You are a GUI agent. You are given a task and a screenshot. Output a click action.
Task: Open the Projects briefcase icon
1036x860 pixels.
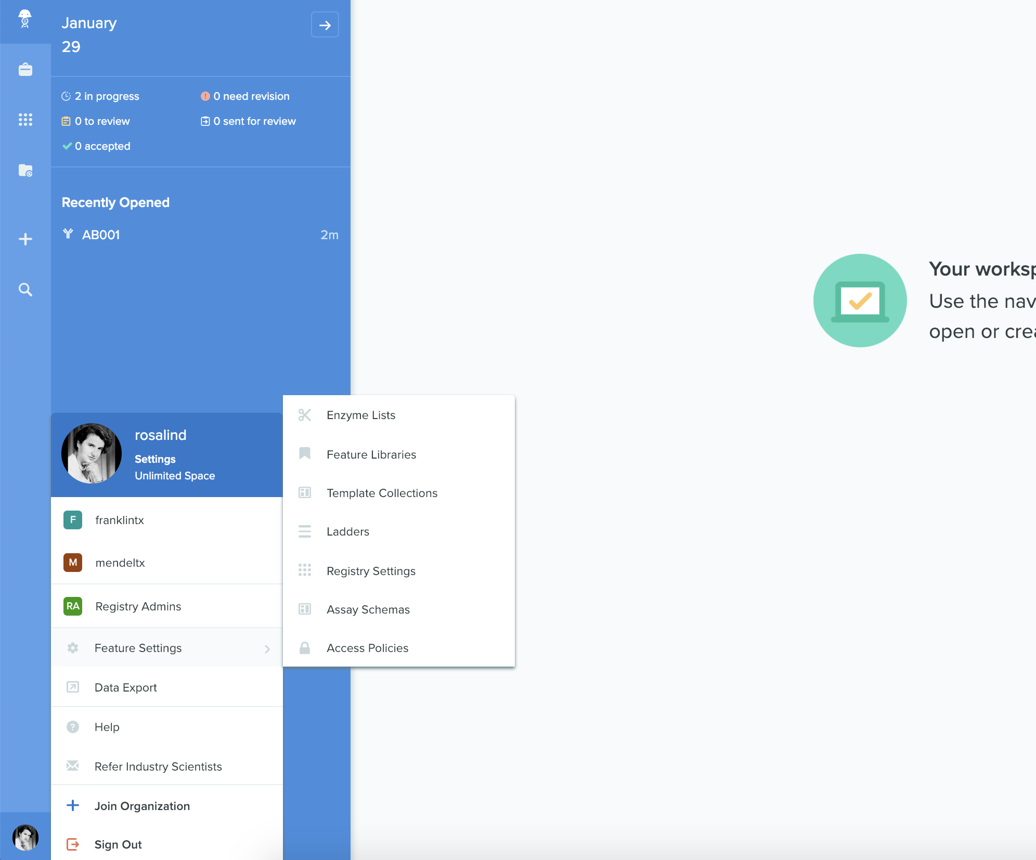click(x=25, y=69)
